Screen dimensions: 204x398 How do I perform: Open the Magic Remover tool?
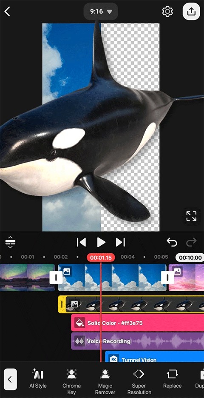pos(105,381)
